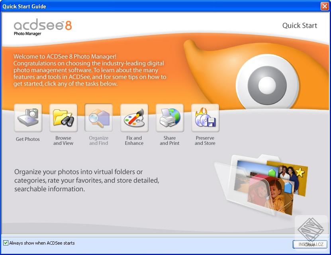This screenshot has height=255, width=331.
Task: Click the "Get Photos" text label
Action: tap(28, 139)
